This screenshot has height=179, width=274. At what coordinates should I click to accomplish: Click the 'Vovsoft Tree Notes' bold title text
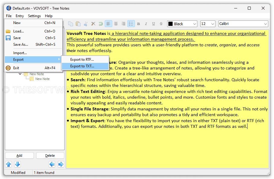tap(86, 33)
